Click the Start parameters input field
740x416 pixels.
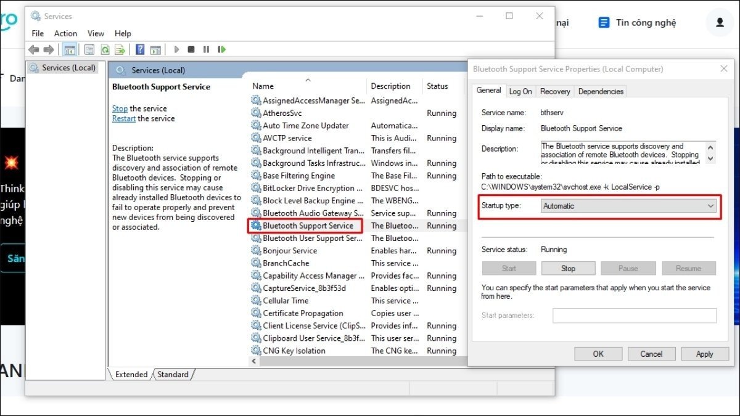[x=635, y=316]
